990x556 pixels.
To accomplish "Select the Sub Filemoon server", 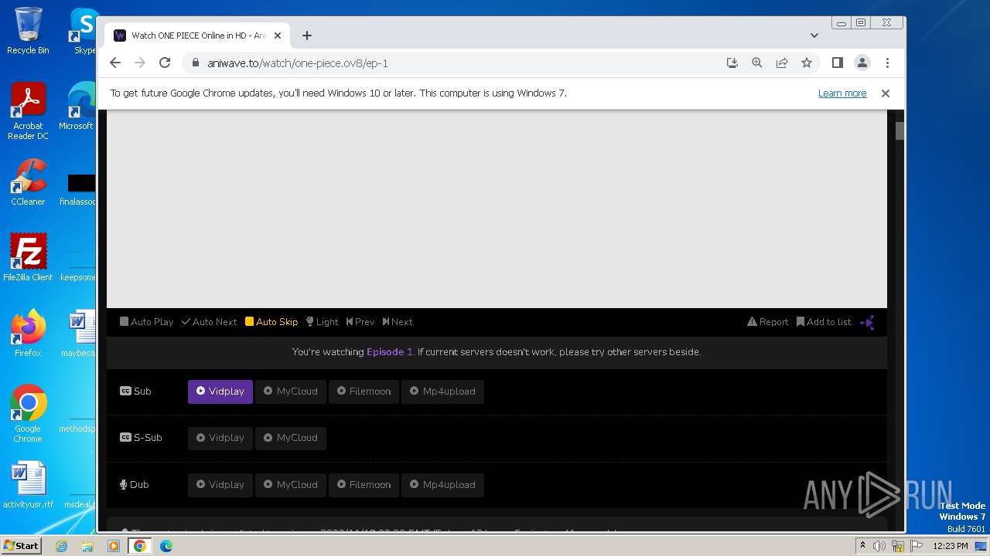I will point(364,392).
